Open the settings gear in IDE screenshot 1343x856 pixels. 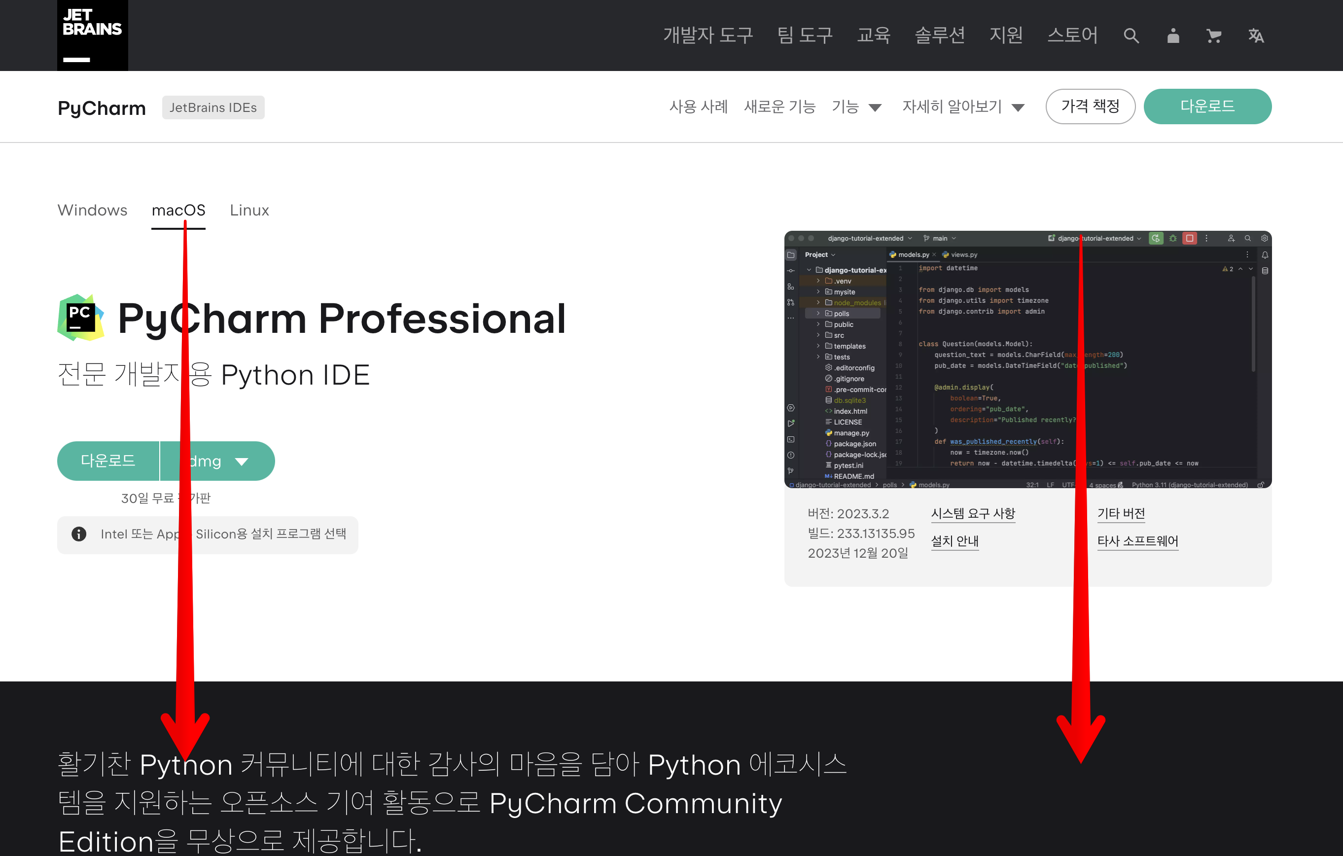point(1264,239)
